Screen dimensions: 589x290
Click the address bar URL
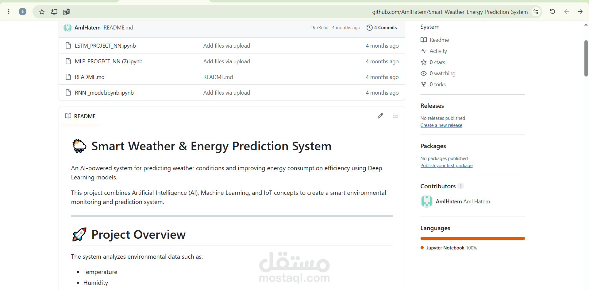click(x=450, y=12)
